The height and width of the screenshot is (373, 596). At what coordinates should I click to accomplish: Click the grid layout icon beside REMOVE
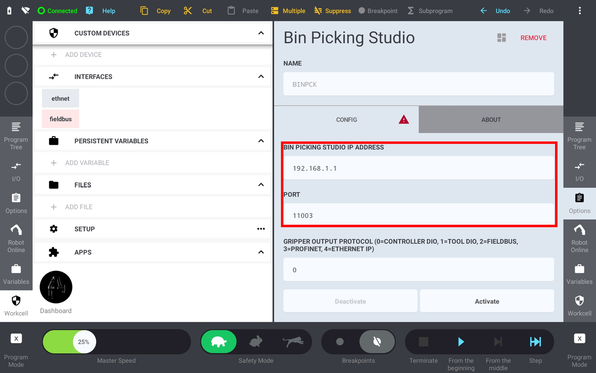502,38
